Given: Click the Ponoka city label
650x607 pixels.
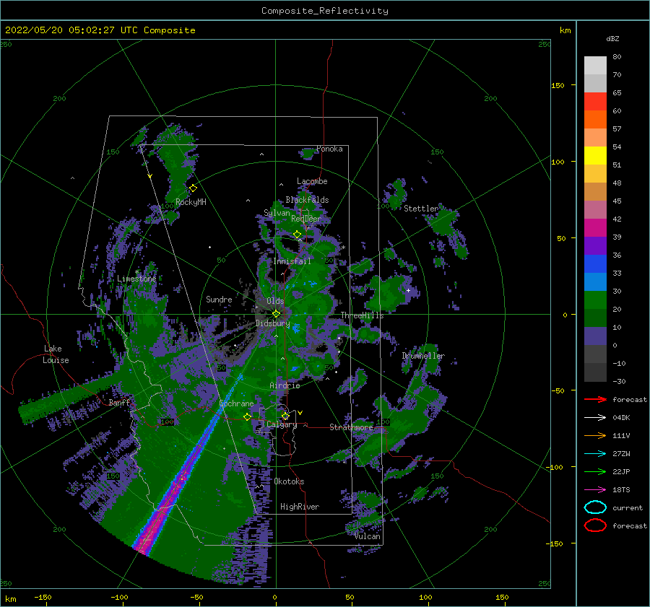Looking at the screenshot, I should tap(329, 149).
